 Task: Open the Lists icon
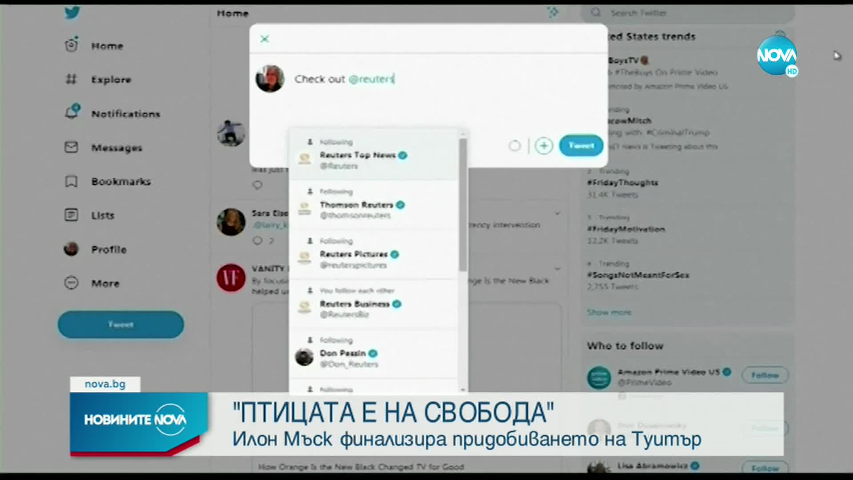[x=71, y=215]
